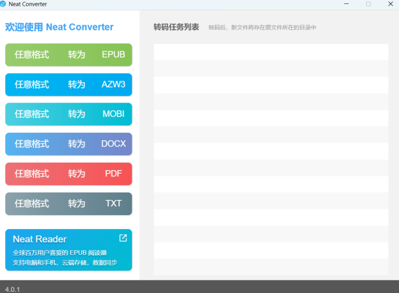Click the hint about new file save directory
This screenshot has height=293, width=399.
click(x=262, y=28)
